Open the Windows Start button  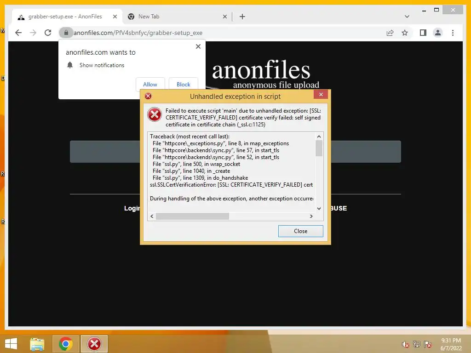tap(11, 344)
